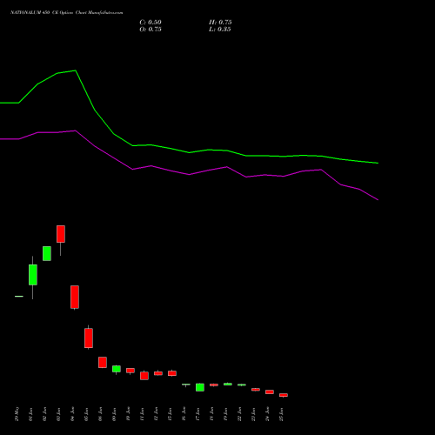This screenshot has height=435, width=435.
Task: Select the green candlestick for 02 Jun
Action: point(47,253)
